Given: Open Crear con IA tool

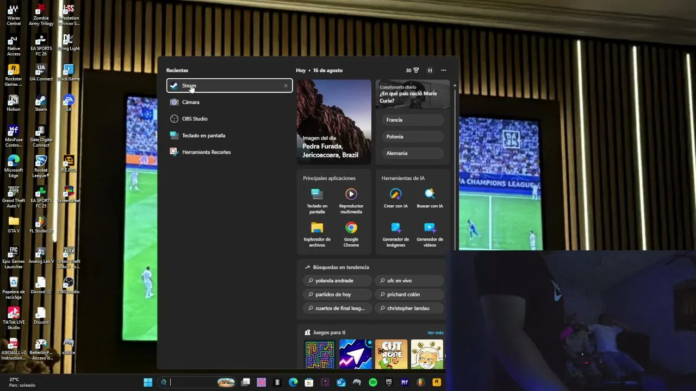Looking at the screenshot, I should [396, 199].
